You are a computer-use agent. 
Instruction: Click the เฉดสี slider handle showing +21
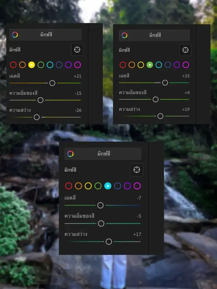pyautogui.click(x=52, y=83)
